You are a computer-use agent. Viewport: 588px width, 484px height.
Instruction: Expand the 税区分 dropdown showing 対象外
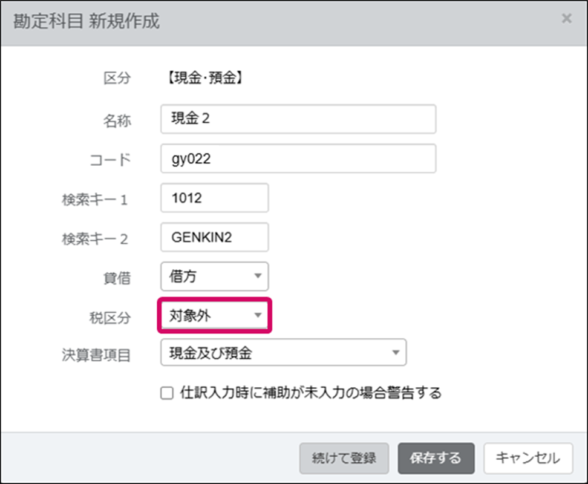[215, 315]
